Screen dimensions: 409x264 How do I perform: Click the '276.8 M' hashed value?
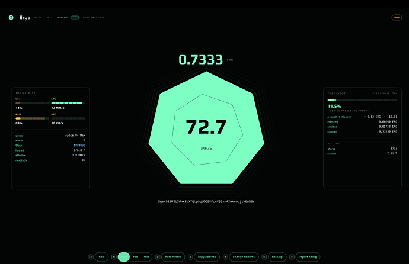79,150
